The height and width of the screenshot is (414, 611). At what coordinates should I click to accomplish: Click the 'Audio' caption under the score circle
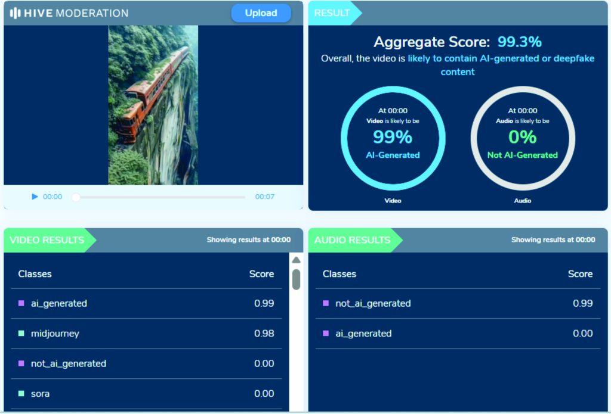pos(523,201)
